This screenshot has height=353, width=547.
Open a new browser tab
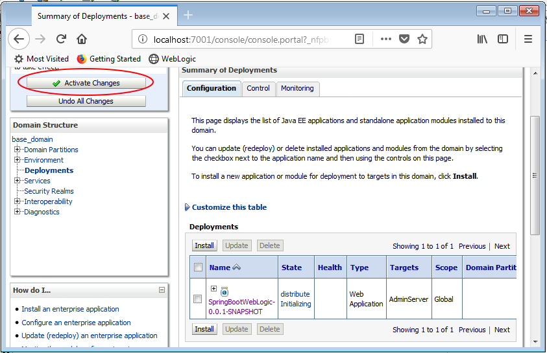coord(188,15)
